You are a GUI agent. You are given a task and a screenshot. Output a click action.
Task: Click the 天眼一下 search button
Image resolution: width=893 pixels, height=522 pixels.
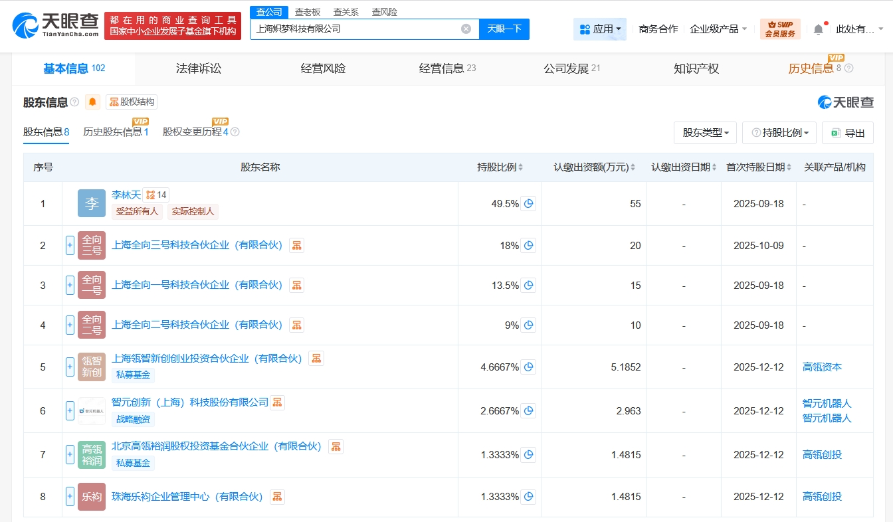tap(504, 29)
